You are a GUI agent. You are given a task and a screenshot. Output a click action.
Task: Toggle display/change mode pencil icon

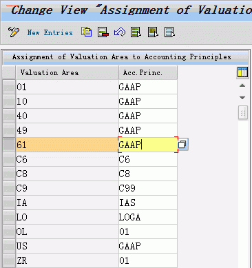click(x=14, y=32)
